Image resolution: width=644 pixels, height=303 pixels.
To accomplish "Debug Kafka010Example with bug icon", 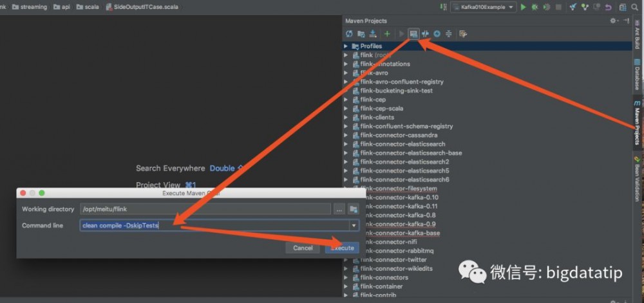I will point(535,7).
